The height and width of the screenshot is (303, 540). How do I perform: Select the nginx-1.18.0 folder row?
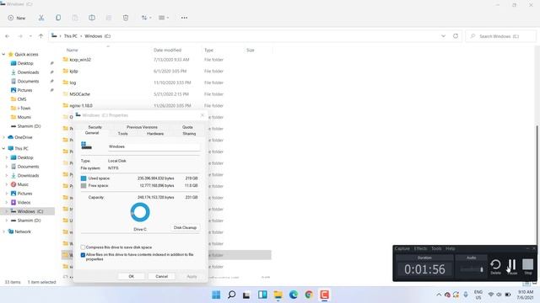(x=81, y=105)
